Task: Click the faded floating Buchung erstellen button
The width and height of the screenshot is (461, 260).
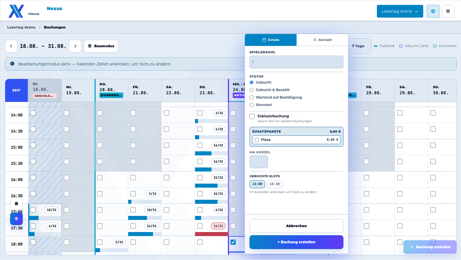Action: coord(430,247)
